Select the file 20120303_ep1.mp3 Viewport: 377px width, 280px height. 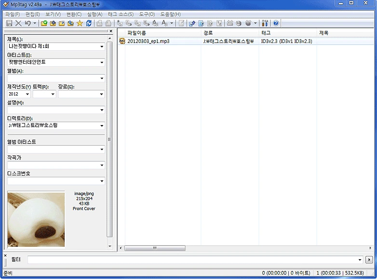point(148,41)
